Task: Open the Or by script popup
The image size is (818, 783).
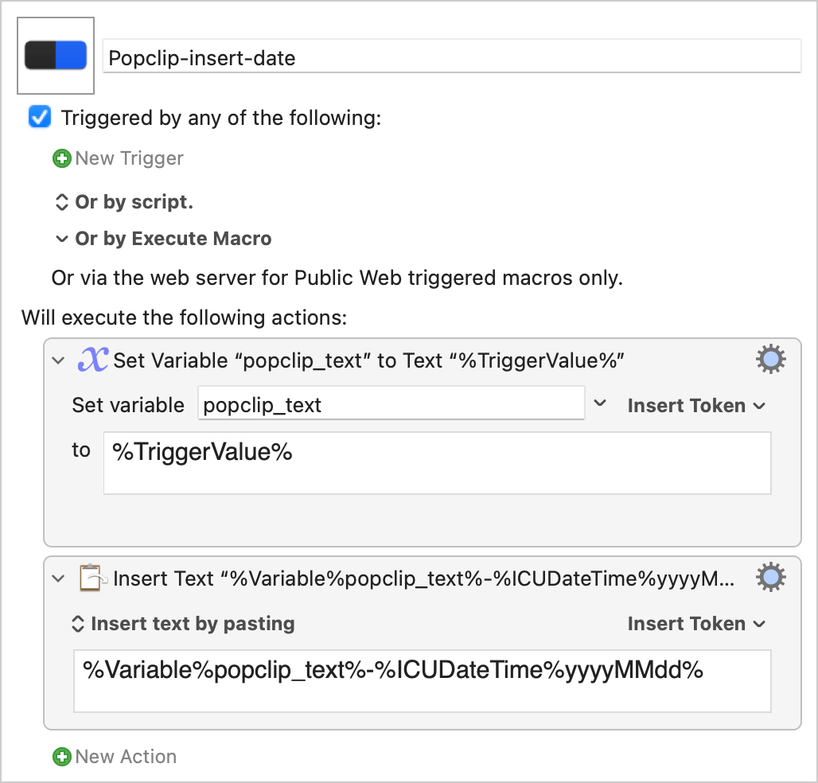Action: 124,202
